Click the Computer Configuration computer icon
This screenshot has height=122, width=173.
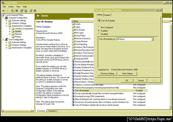pos(6,18)
